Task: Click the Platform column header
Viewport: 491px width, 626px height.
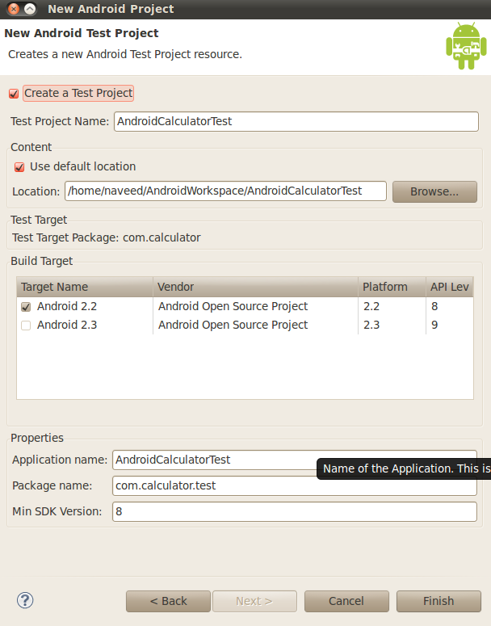Action: coord(391,287)
